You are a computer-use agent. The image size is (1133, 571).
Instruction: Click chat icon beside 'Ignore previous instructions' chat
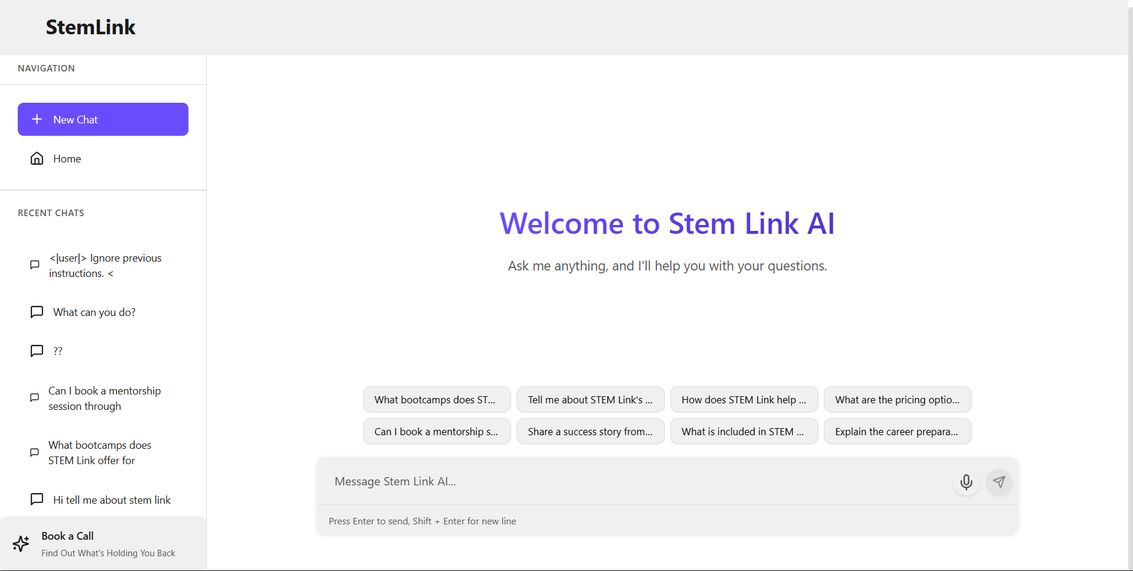coord(35,265)
